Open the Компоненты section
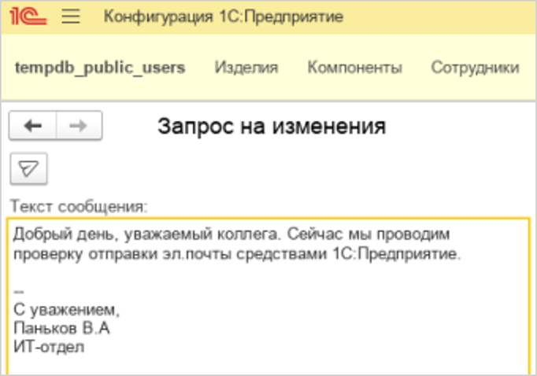Screen dimensions: 537x376 pyautogui.click(x=354, y=68)
